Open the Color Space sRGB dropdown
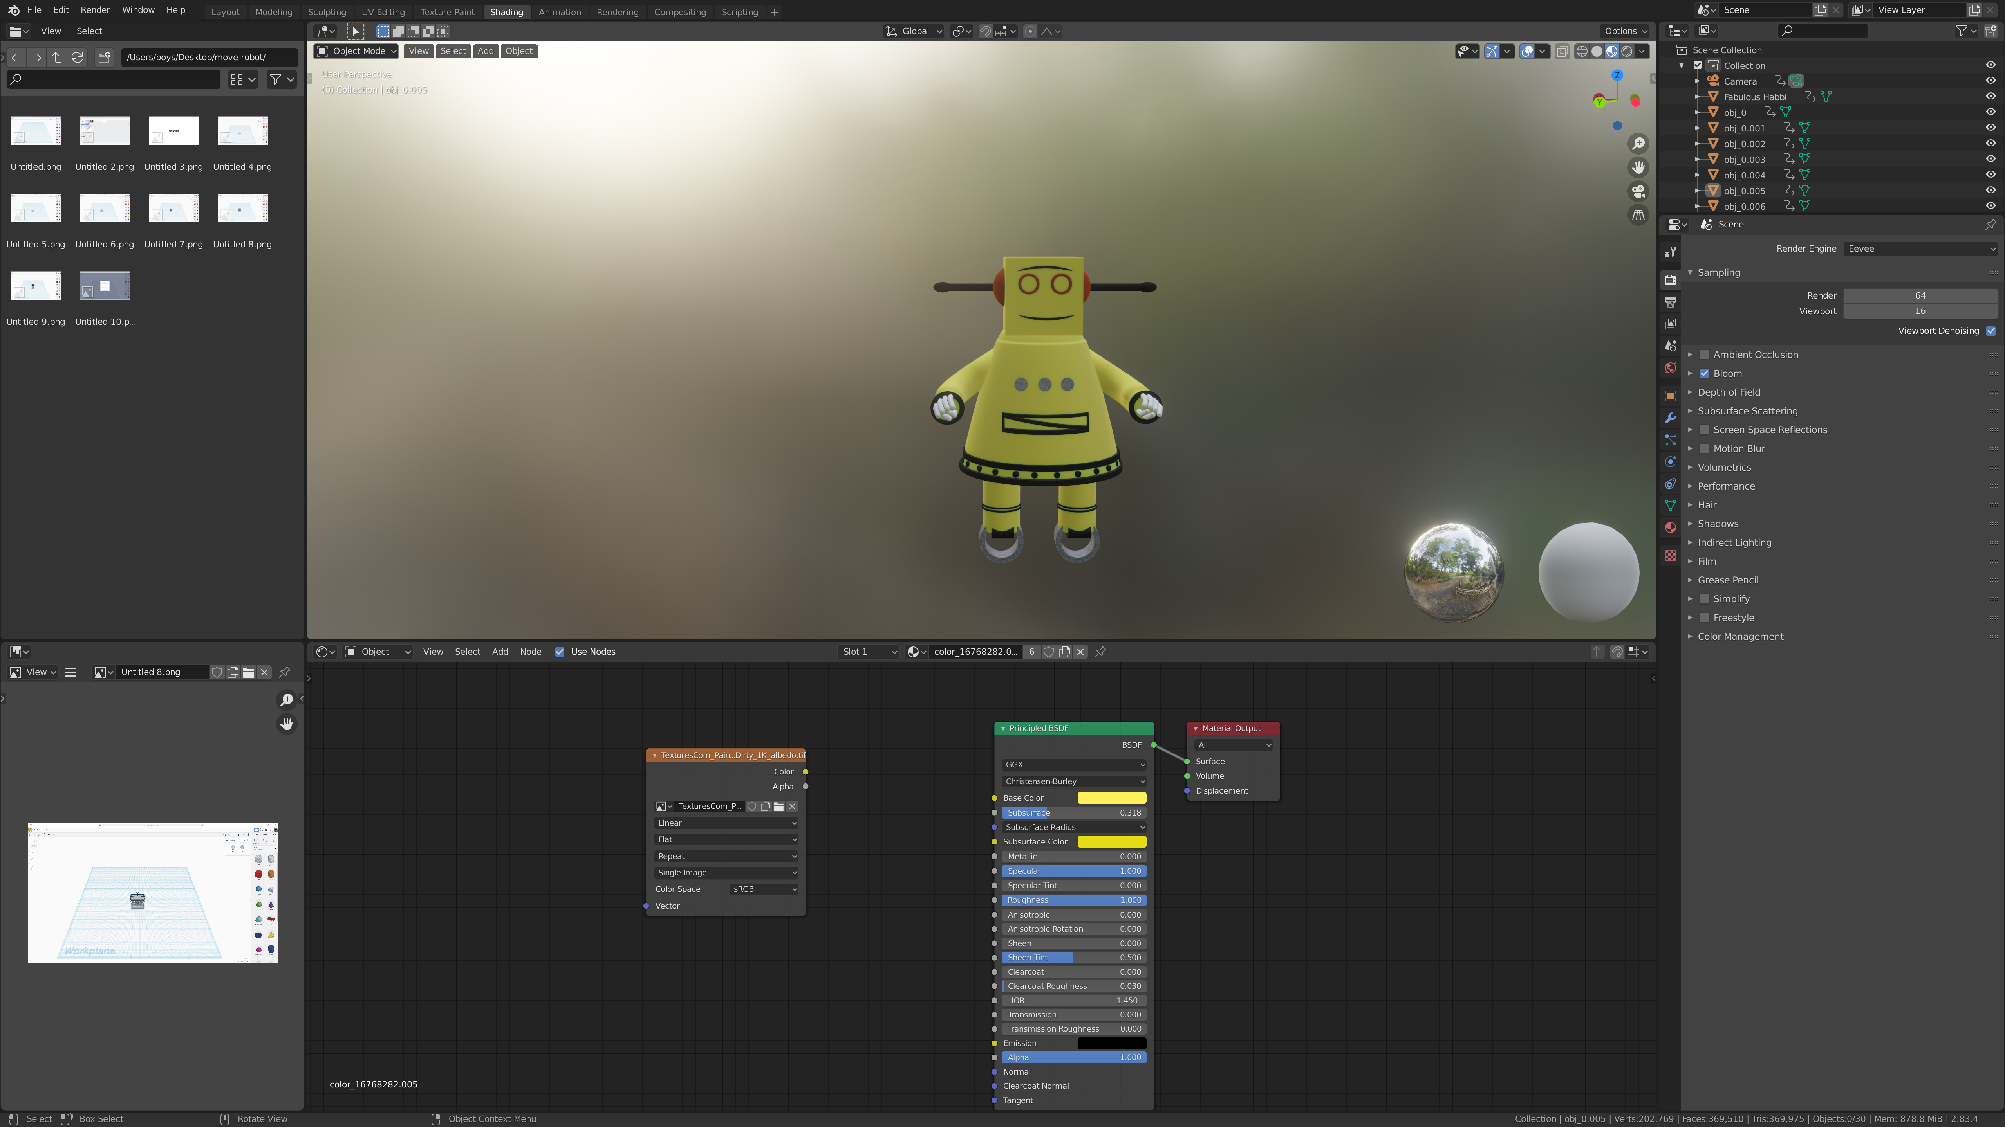 click(x=764, y=889)
